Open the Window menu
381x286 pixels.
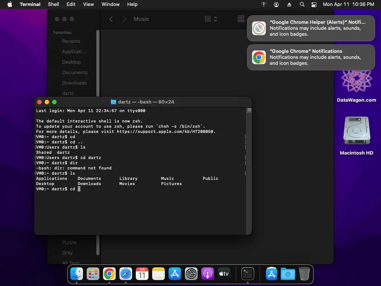pos(111,4)
